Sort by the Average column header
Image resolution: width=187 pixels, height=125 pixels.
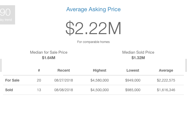coord(166,70)
